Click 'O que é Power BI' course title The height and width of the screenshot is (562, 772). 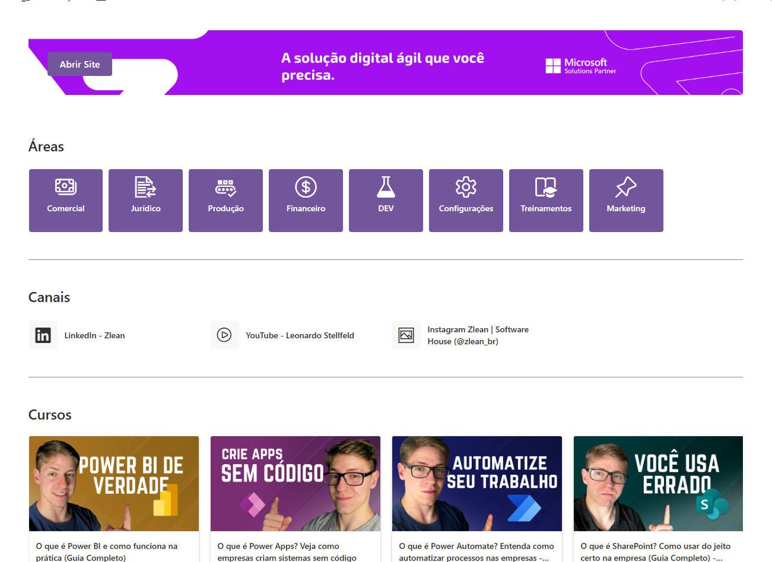coord(107,552)
